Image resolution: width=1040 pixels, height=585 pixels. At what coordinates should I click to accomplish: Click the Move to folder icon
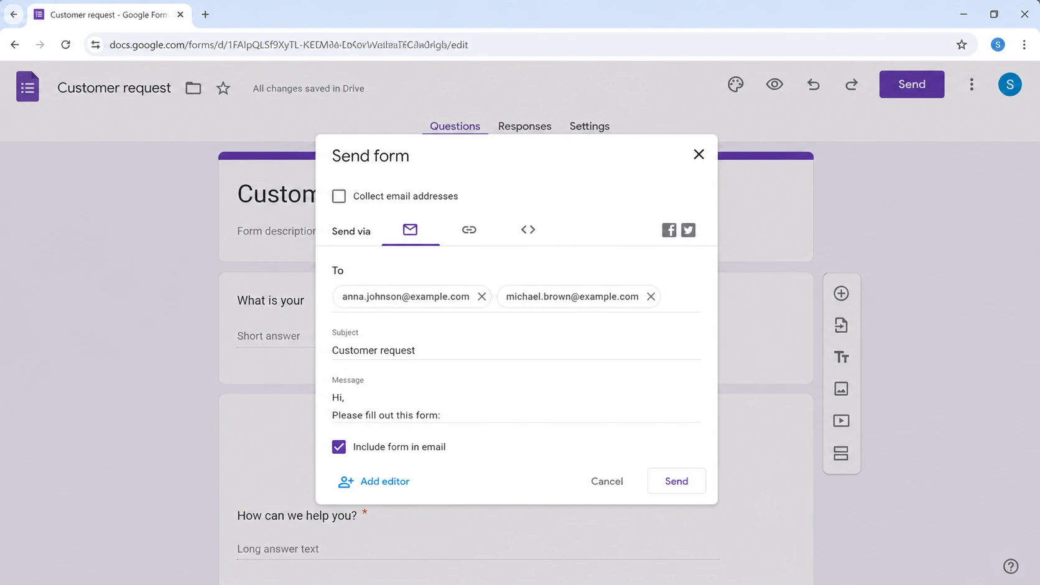tap(193, 88)
